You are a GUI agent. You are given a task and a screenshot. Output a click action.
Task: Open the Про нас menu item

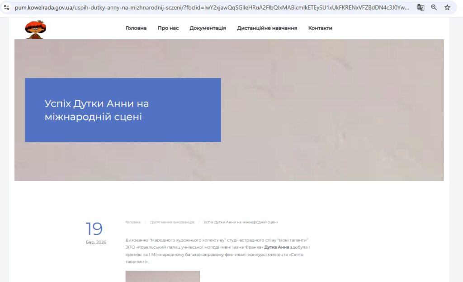(x=168, y=28)
